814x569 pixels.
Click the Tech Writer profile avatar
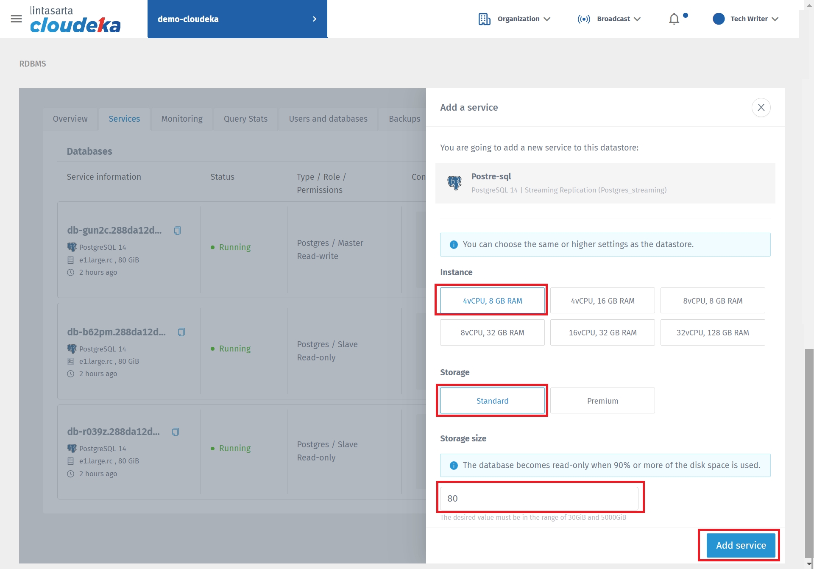pos(718,19)
